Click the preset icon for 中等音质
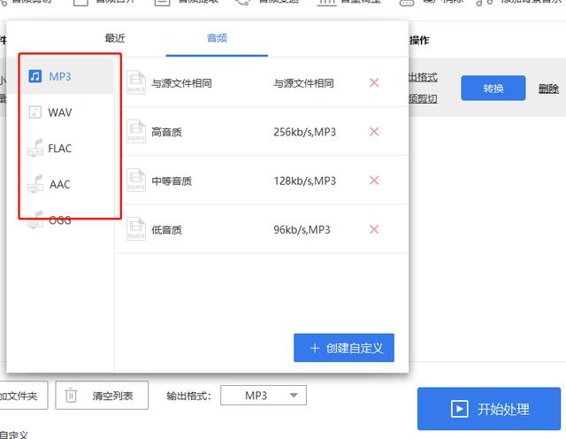The height and width of the screenshot is (439, 566). [136, 180]
